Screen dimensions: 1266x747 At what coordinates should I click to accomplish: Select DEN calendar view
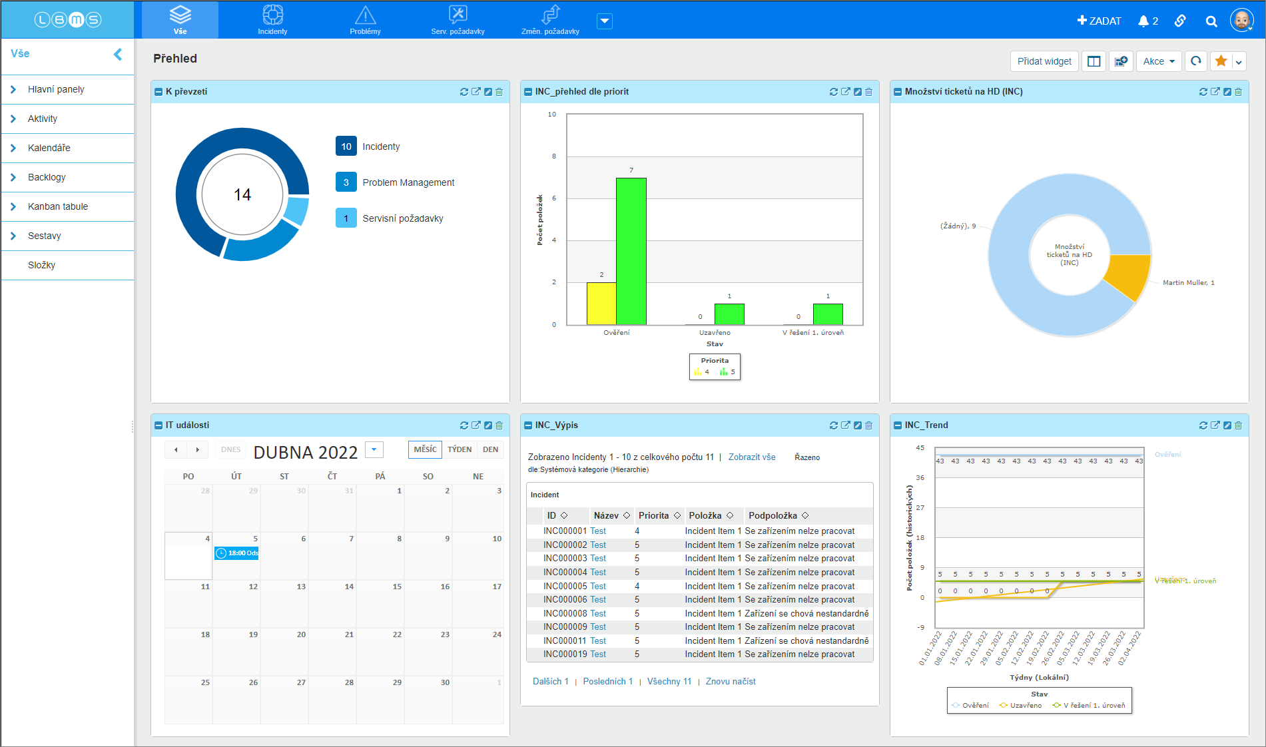point(491,449)
